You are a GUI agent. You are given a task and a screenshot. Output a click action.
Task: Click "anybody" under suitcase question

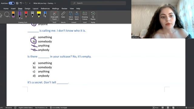pos(44,76)
